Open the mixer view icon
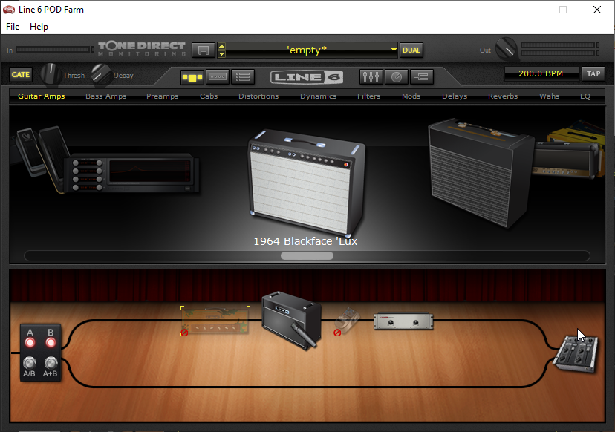The image size is (615, 432). [x=371, y=77]
